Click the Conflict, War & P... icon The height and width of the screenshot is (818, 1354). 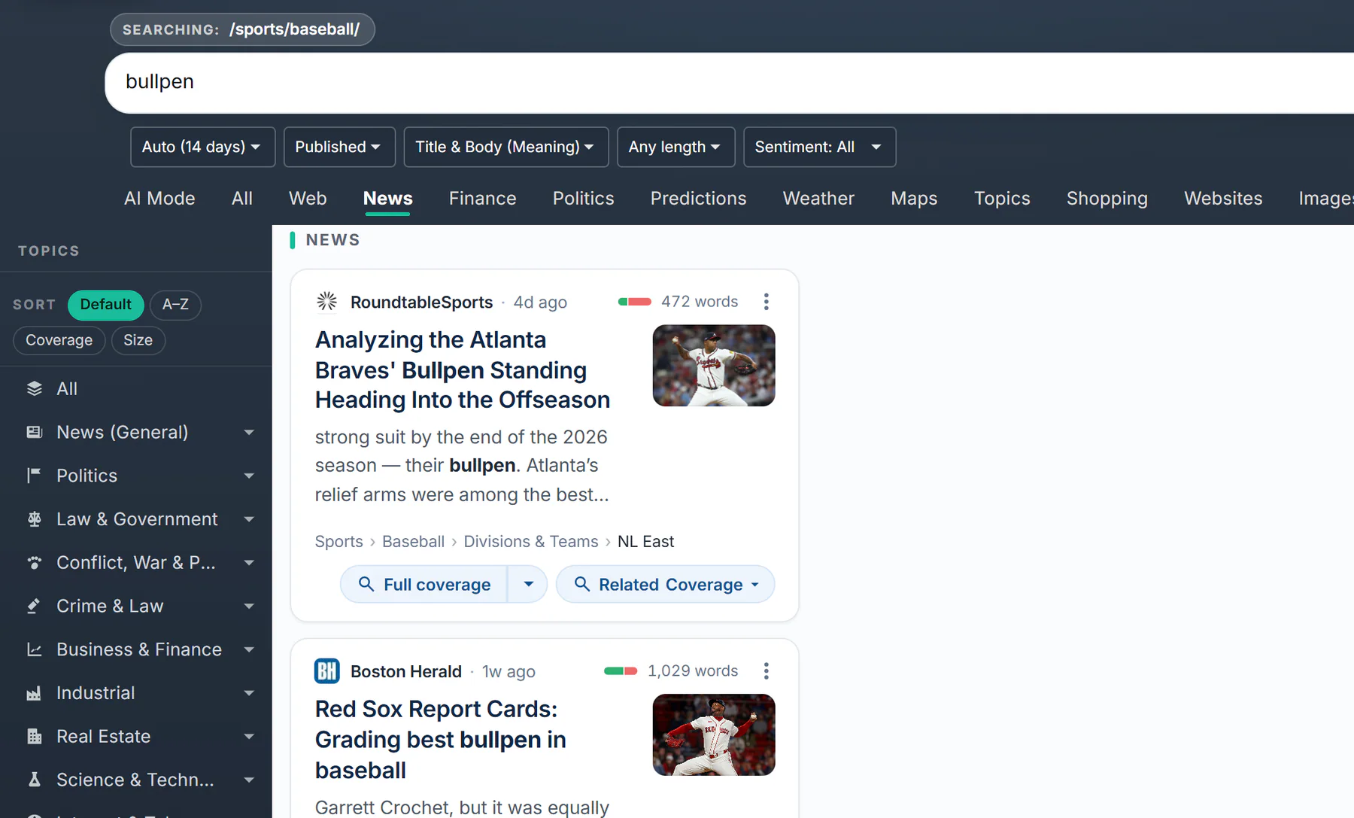pos(35,562)
